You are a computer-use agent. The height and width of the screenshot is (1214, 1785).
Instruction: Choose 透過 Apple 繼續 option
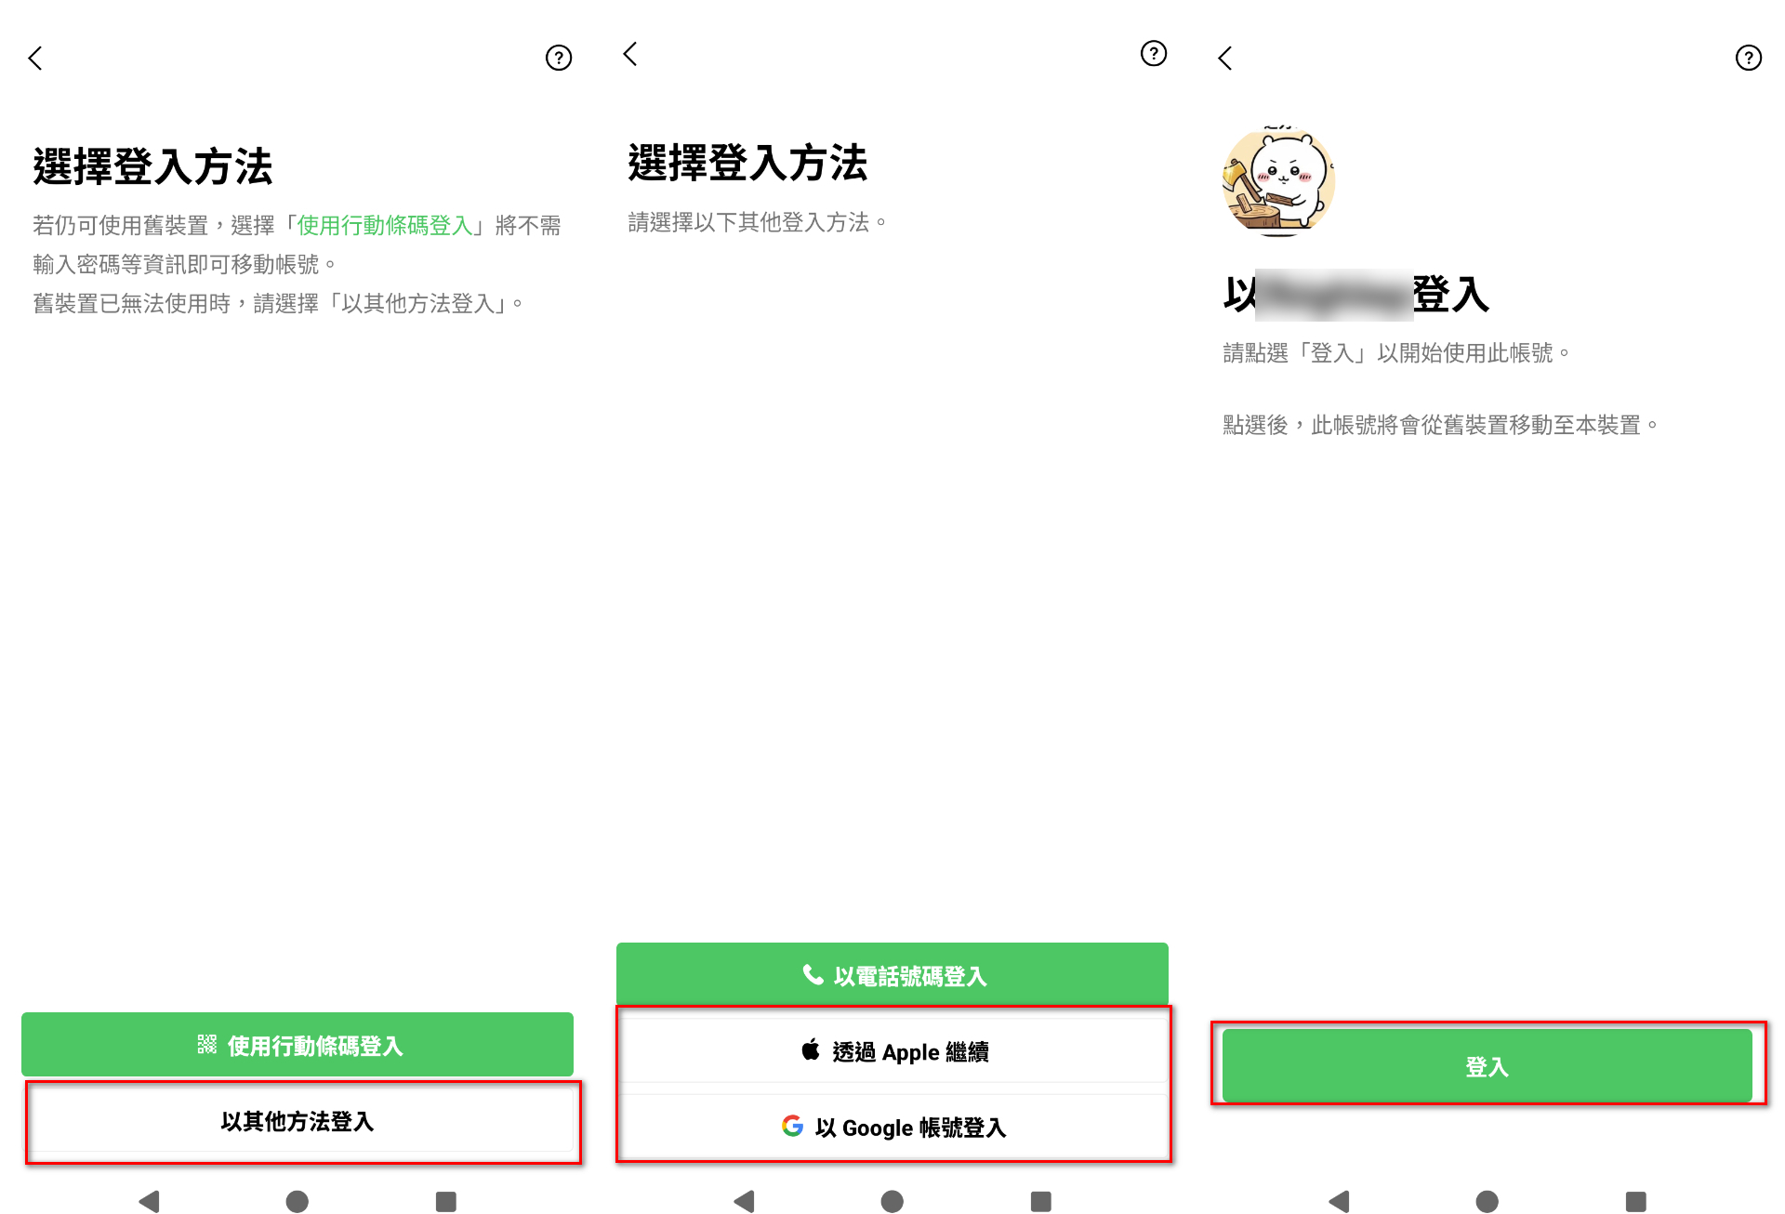(x=894, y=1050)
